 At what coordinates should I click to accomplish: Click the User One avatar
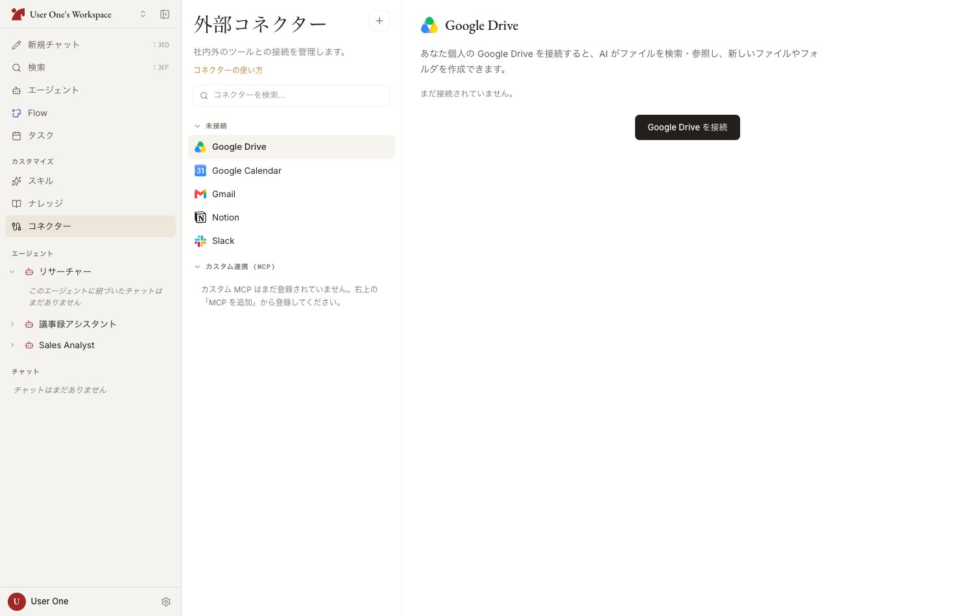[x=17, y=601]
